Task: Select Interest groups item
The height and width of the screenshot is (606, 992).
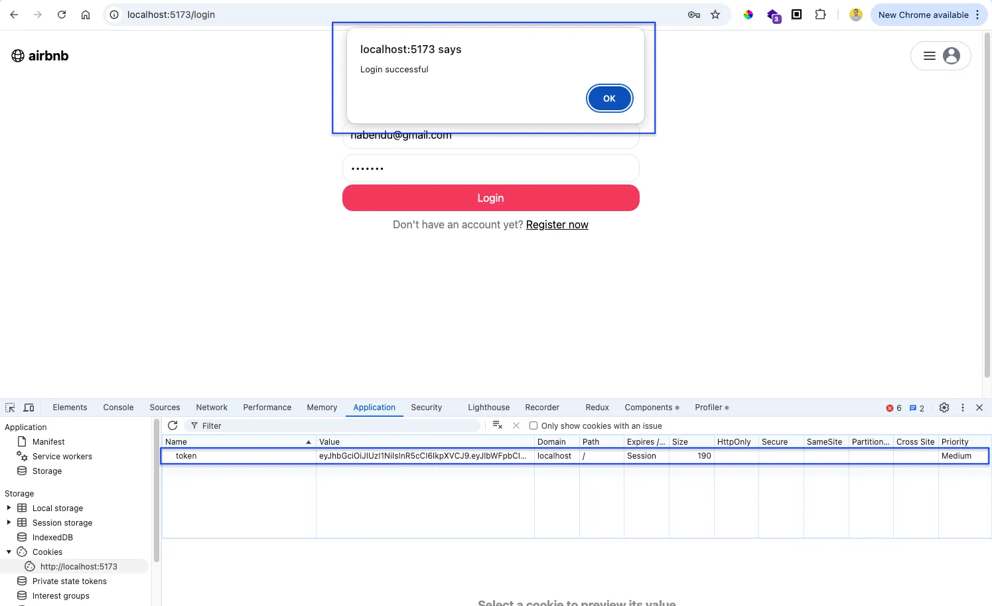Action: pos(61,595)
